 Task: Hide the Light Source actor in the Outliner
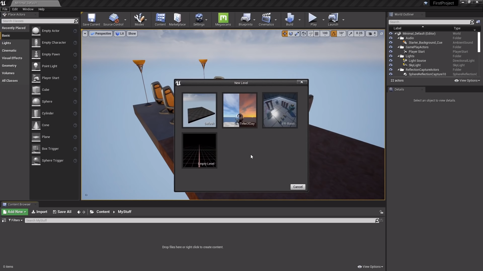[x=391, y=61]
